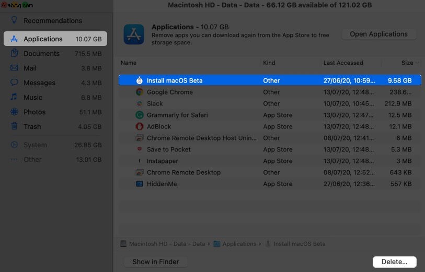Click the Delete... button
The width and height of the screenshot is (425, 272).
(394, 262)
